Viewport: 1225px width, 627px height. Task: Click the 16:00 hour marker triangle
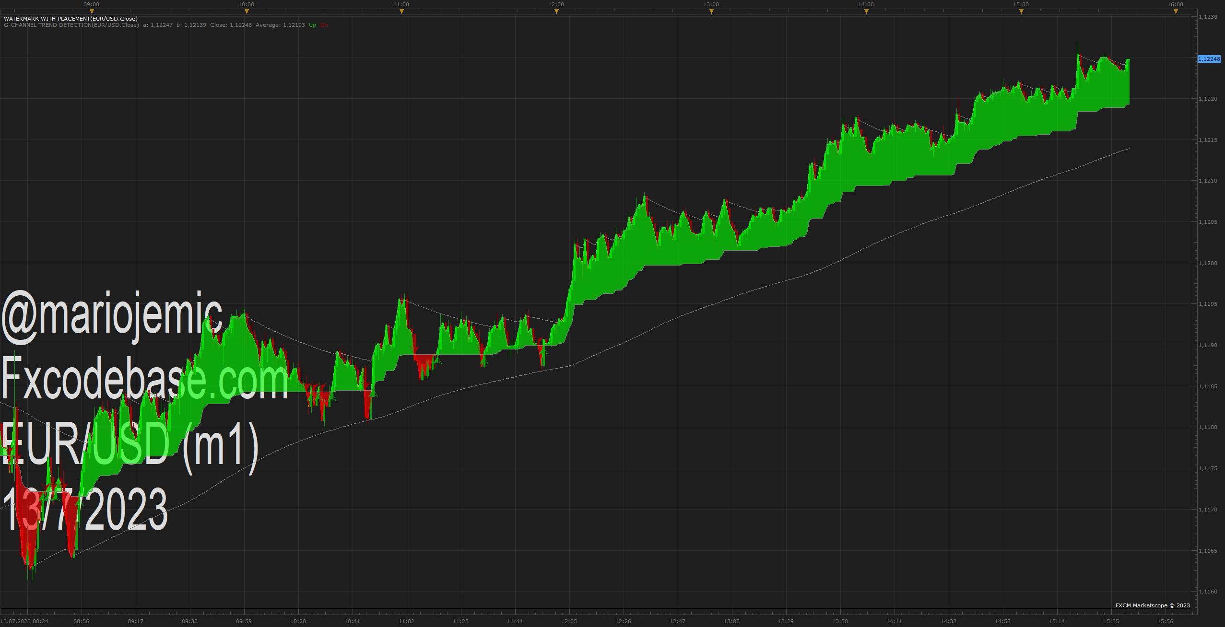(x=1176, y=12)
